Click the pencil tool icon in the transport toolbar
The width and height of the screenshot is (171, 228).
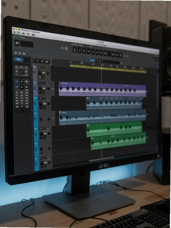point(79,50)
